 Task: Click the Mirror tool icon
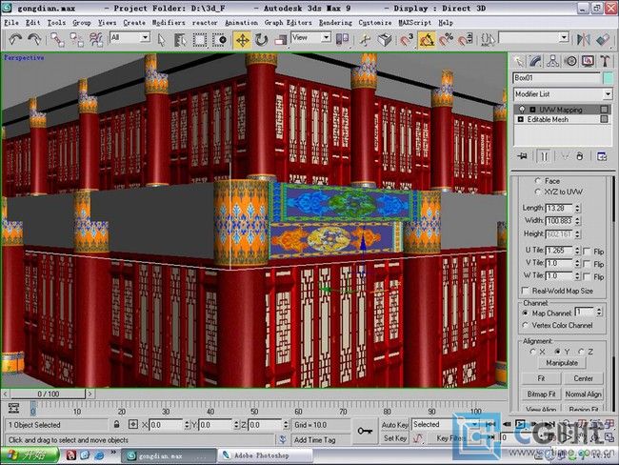pos(583,39)
